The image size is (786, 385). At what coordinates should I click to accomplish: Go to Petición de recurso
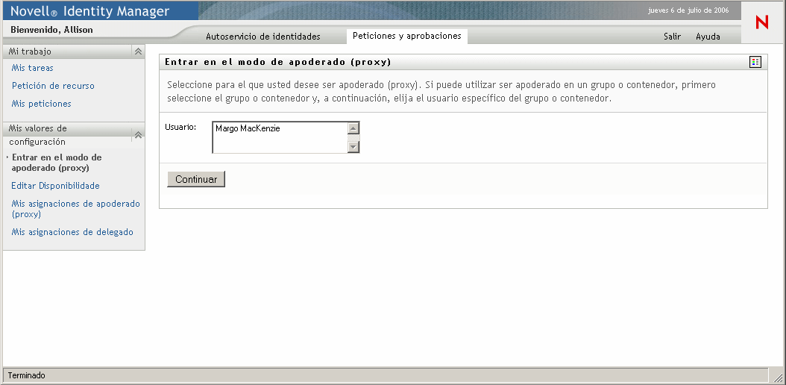53,86
